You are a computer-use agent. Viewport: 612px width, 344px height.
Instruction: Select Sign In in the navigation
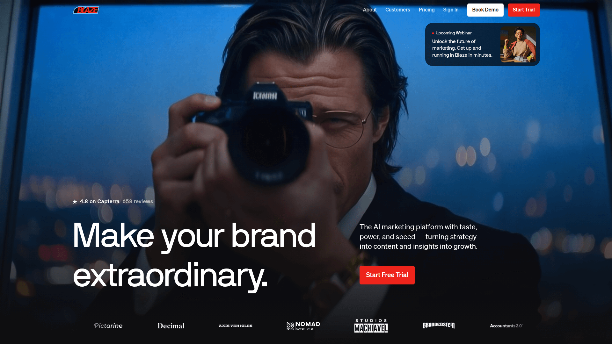[x=451, y=10]
